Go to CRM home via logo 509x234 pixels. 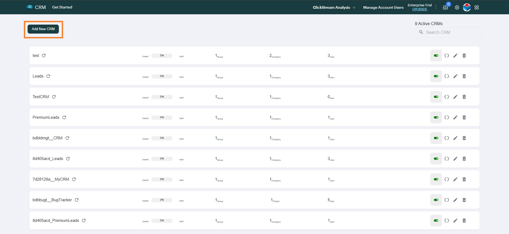tap(36, 7)
